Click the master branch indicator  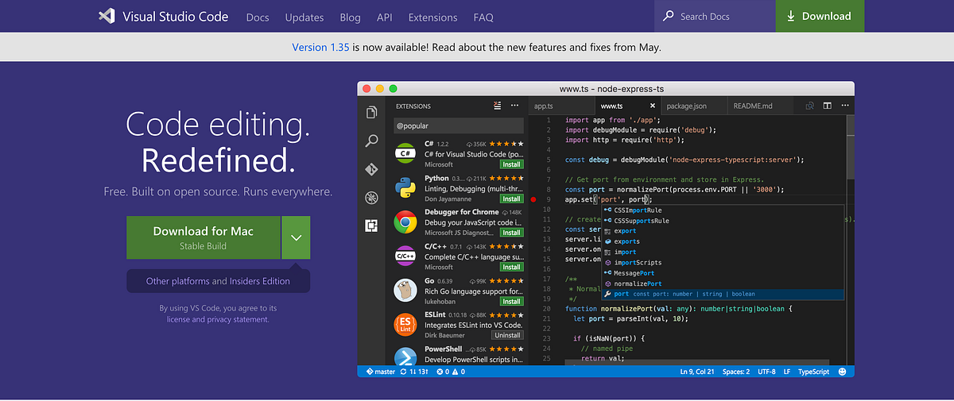pos(381,372)
